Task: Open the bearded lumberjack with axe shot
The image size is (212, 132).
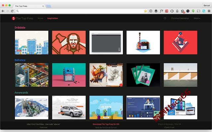Action: pos(69,43)
